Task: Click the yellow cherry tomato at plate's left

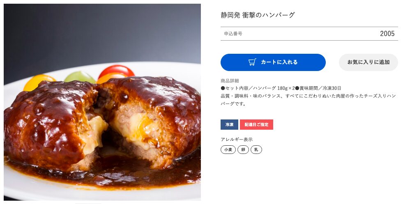Action: pyautogui.click(x=39, y=81)
